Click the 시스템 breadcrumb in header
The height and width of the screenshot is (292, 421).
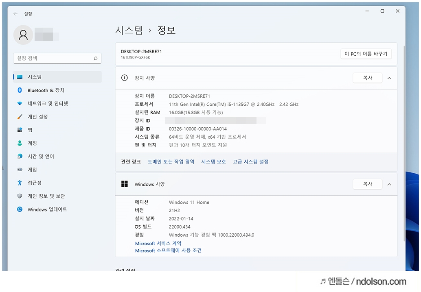tap(129, 30)
